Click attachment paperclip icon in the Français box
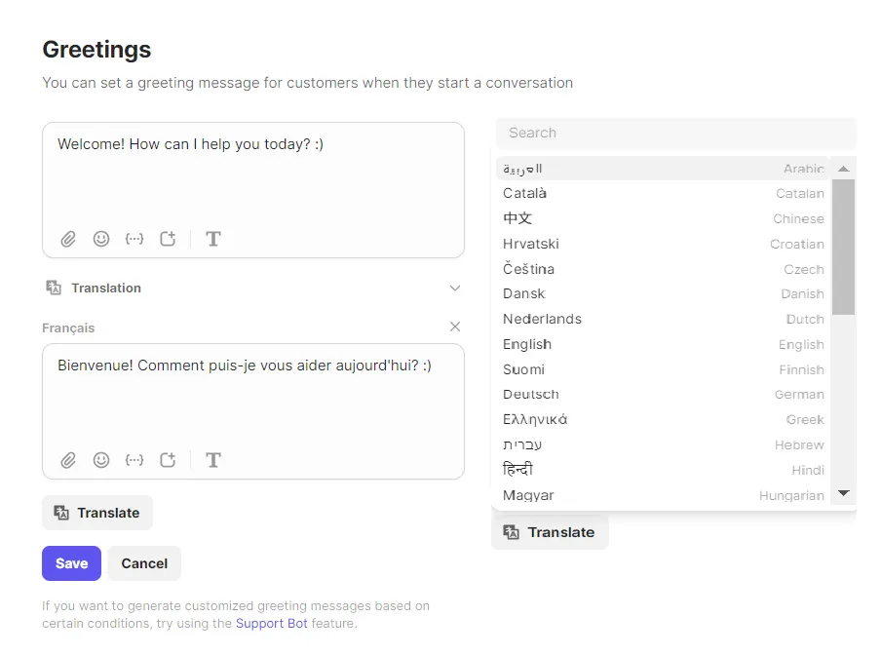 pos(68,460)
